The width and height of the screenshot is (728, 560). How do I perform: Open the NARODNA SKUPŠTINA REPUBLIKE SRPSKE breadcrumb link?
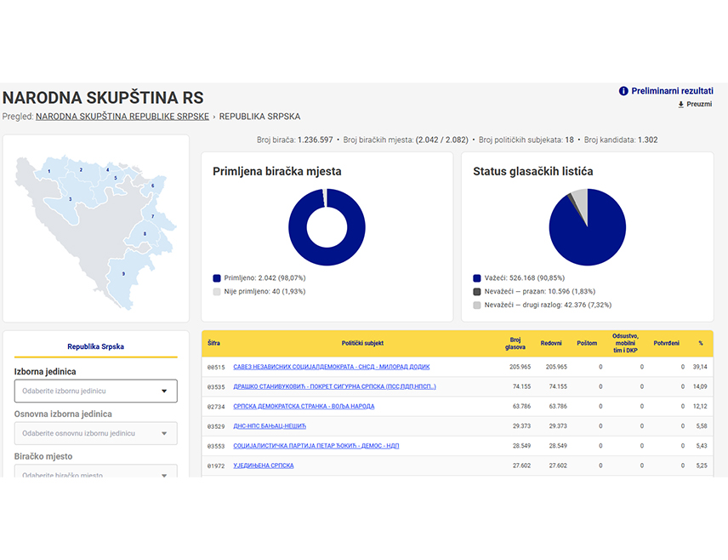[122, 117]
